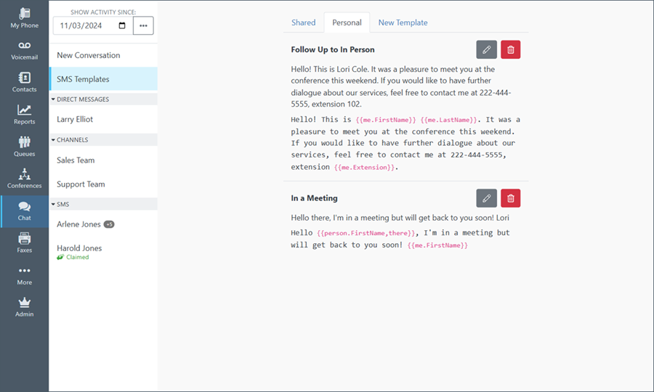Open the Voicemail section
654x392 pixels.
pyautogui.click(x=24, y=50)
